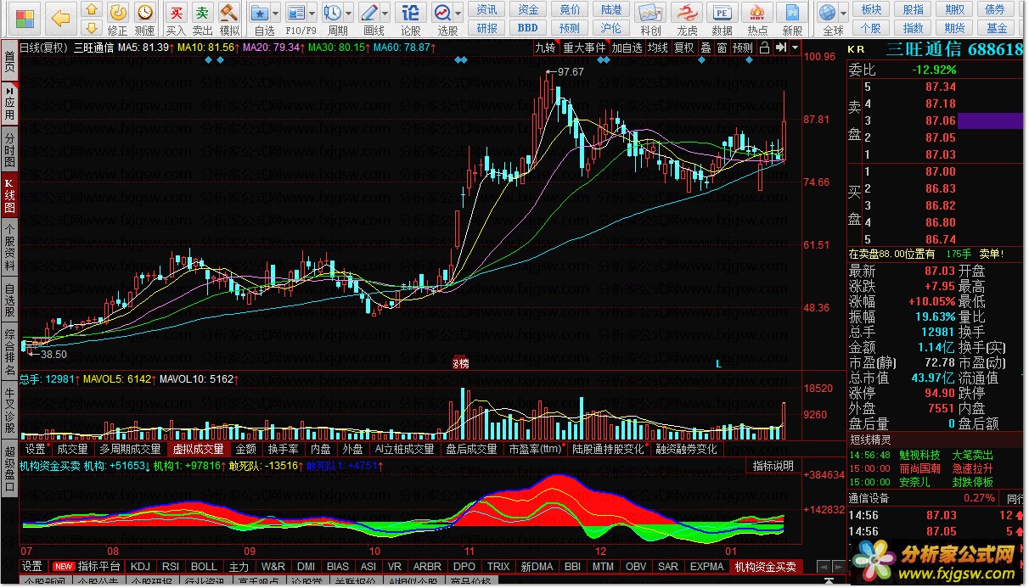Toggle 均线 moving averages display
This screenshot has width=1029, height=588.
[x=658, y=48]
